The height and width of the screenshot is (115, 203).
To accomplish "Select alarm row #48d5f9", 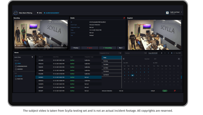I will click(x=68, y=67).
